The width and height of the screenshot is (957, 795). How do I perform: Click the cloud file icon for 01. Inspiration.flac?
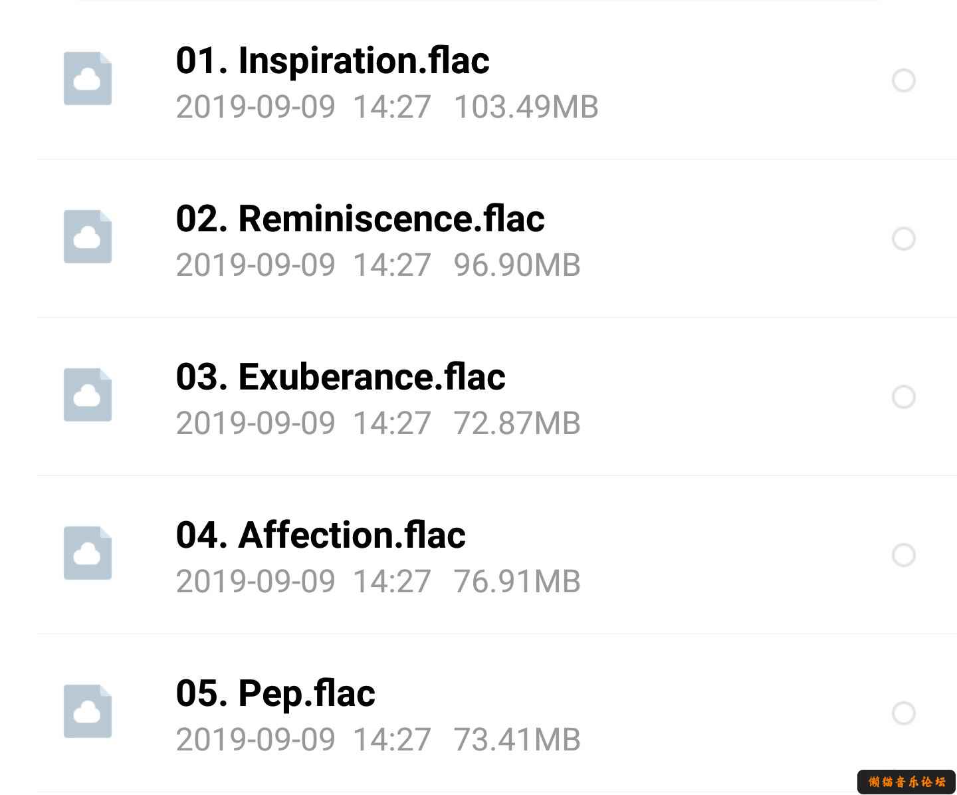coord(88,78)
